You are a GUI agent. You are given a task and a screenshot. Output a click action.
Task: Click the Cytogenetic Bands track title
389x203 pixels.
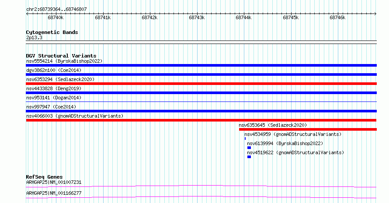[52, 32]
